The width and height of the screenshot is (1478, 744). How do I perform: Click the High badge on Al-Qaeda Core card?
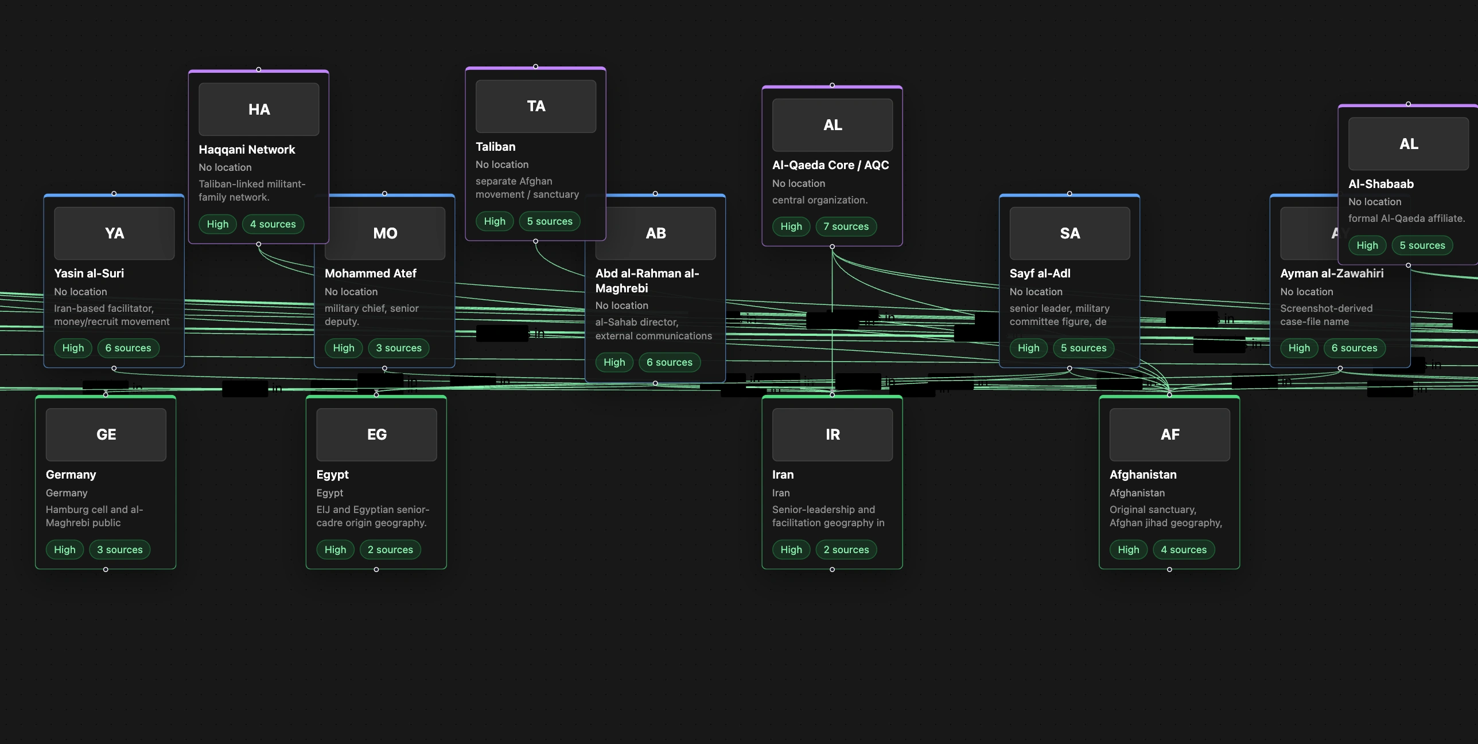click(791, 226)
